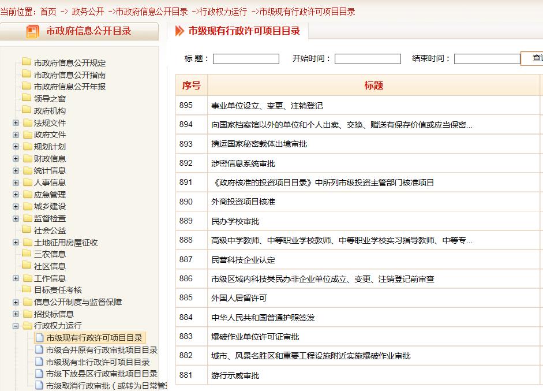Screen dimensions: 543x391
Task: Select 市级取消行政审批 tree item
Action: (x=106, y=385)
